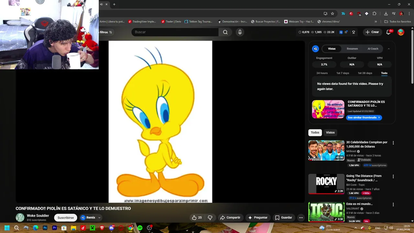Activate voice search microphone
This screenshot has width=414, height=233.
[x=240, y=32]
